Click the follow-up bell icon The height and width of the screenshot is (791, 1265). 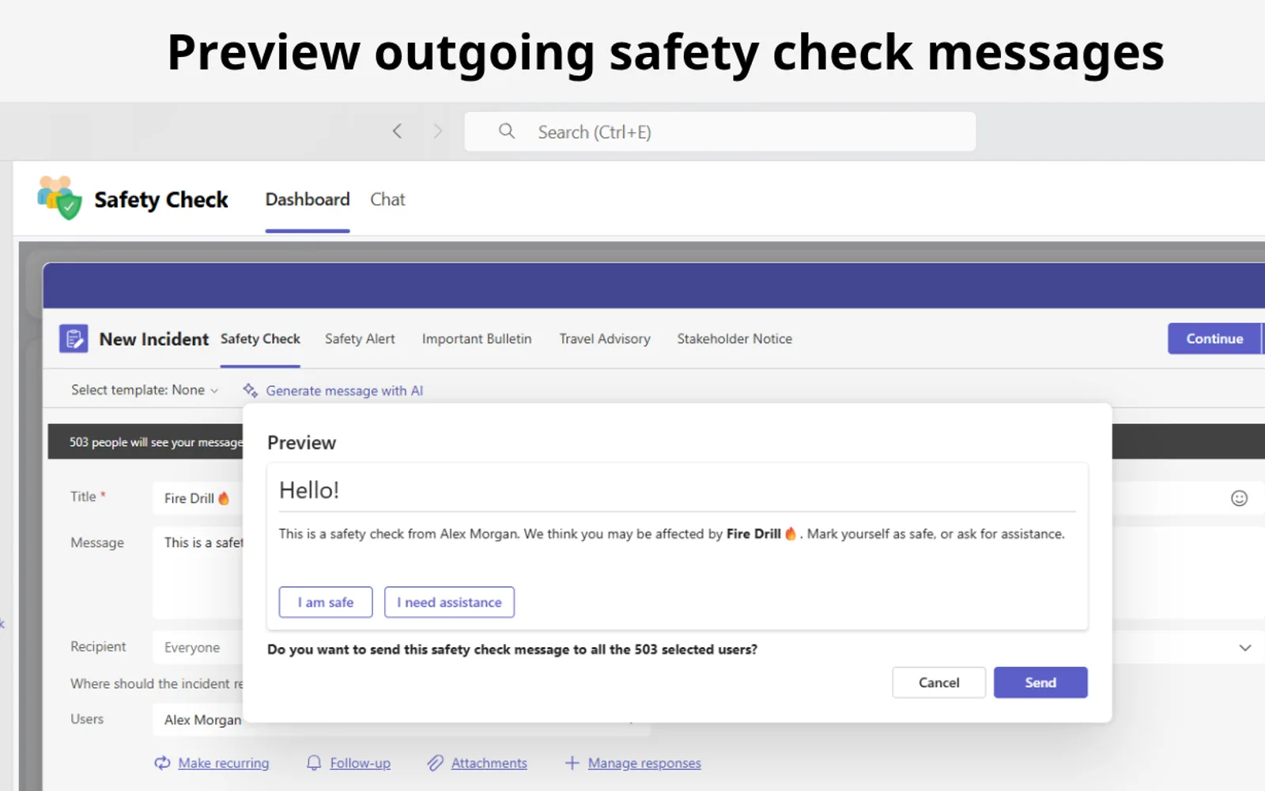pyautogui.click(x=314, y=763)
